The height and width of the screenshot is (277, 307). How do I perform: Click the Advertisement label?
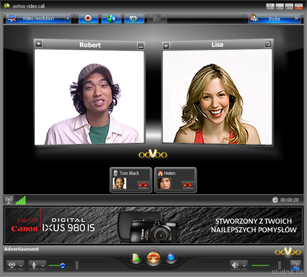pos(22,249)
